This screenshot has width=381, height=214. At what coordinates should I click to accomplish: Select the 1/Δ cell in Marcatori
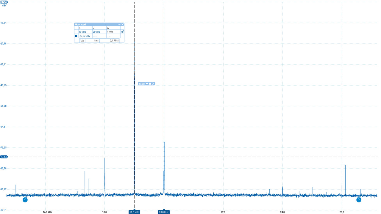click(82, 40)
